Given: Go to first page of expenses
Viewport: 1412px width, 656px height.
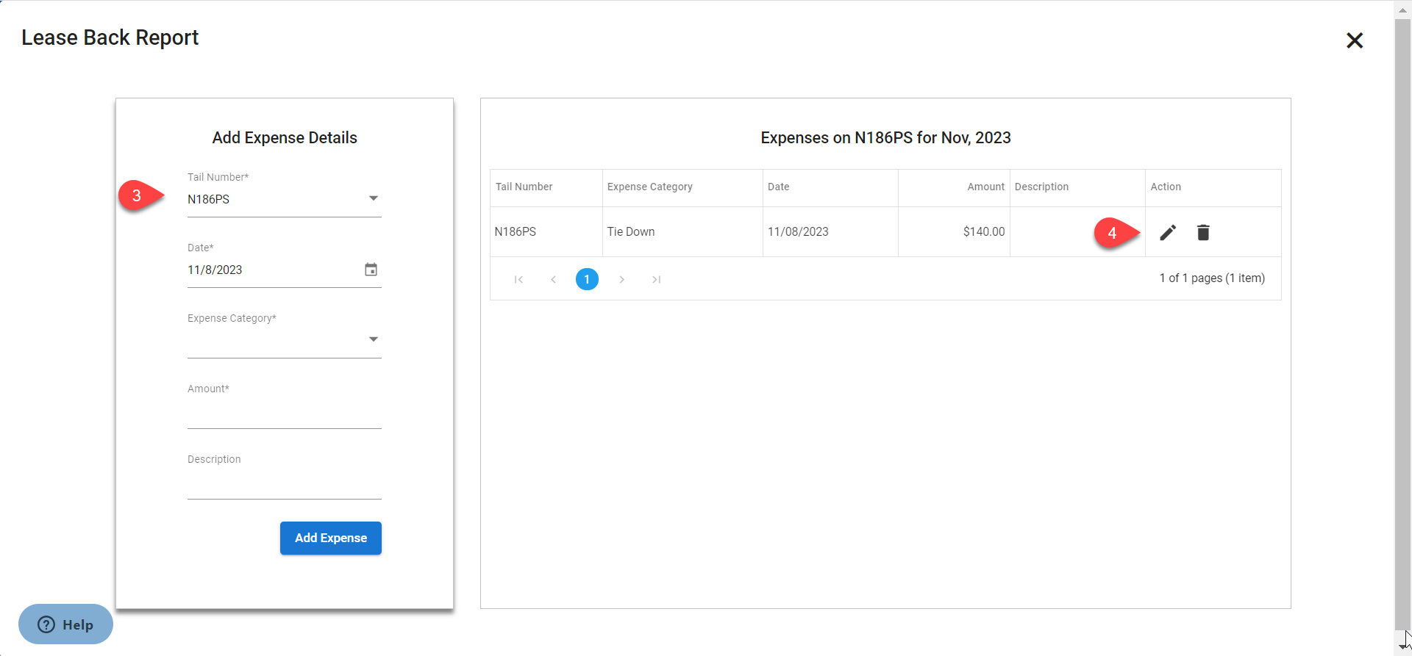Looking at the screenshot, I should [518, 279].
